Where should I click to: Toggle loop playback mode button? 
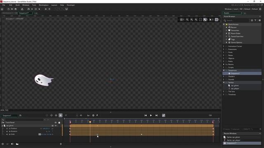click(163, 115)
